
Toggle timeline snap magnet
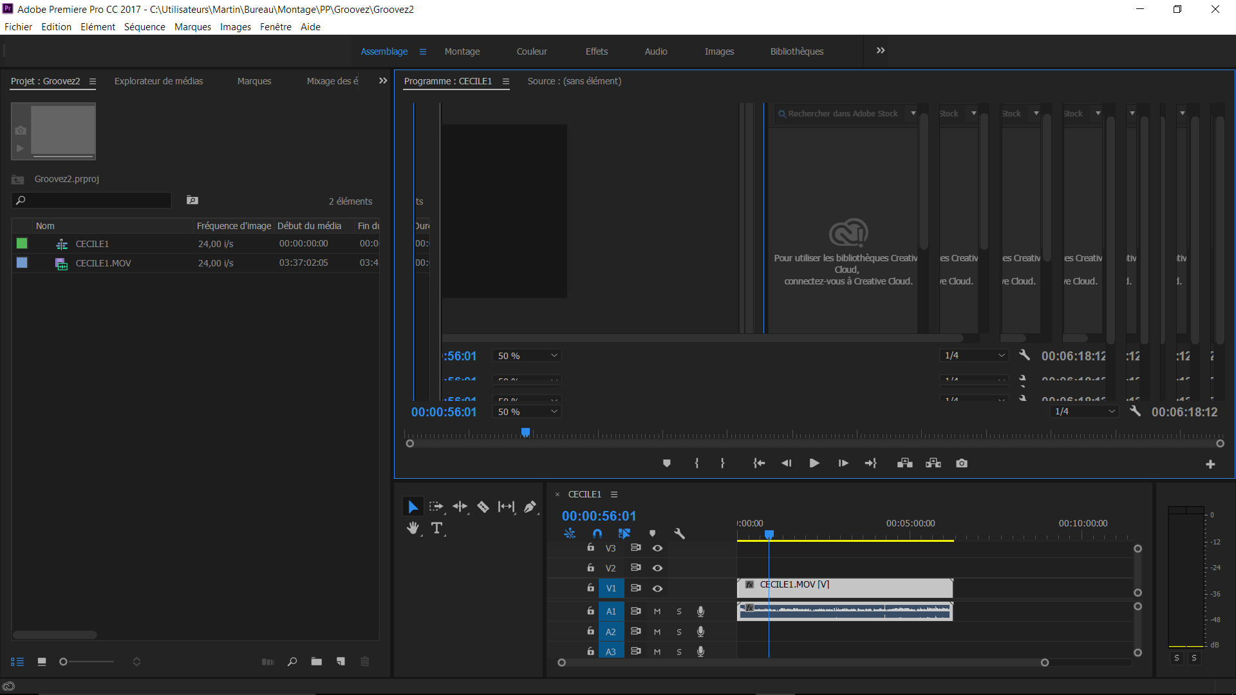(597, 533)
